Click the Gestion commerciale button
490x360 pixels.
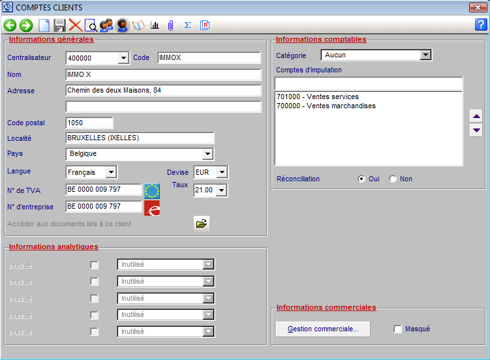(x=323, y=329)
